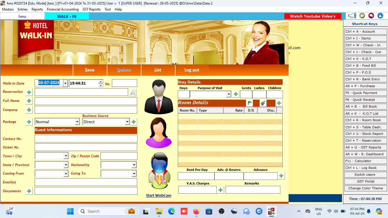The image size is (388, 218).
Task: Click the green plus next to Full Name
Action: point(29,101)
